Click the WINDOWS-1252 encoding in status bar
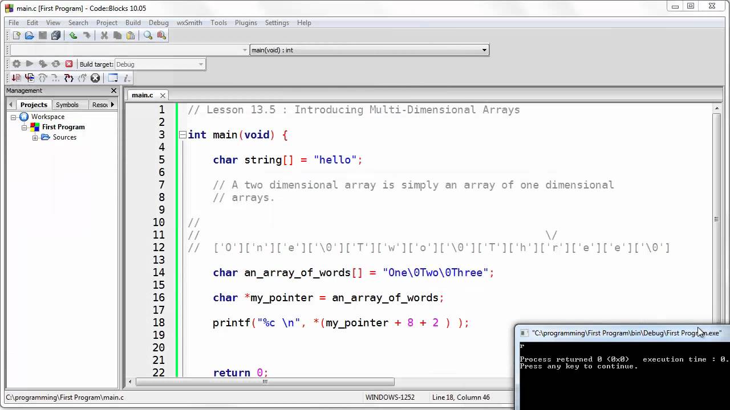 [x=390, y=397]
